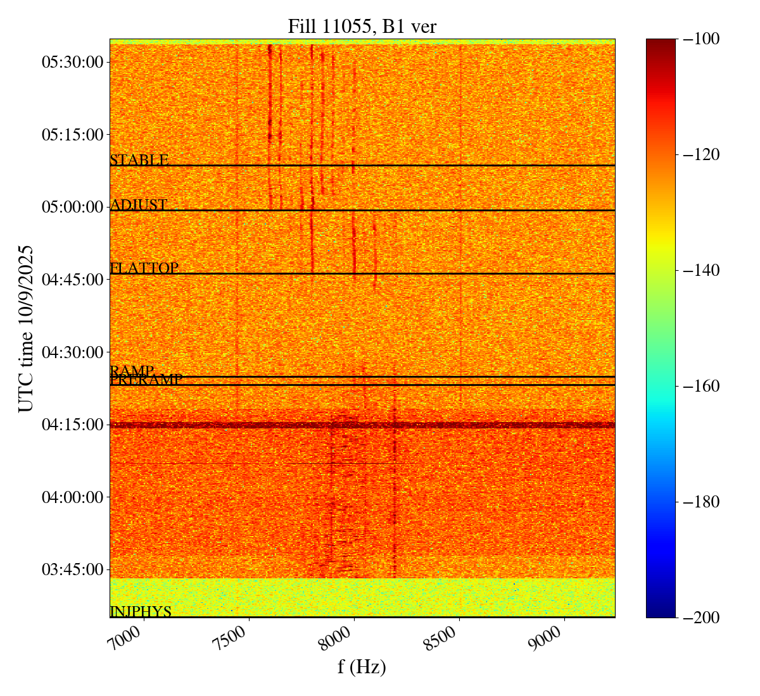Click the INJPHYS label at the plot bottom

point(141,611)
